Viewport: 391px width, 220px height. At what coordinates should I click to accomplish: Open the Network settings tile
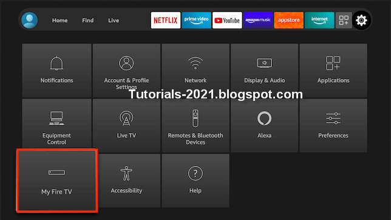pyautogui.click(x=195, y=70)
